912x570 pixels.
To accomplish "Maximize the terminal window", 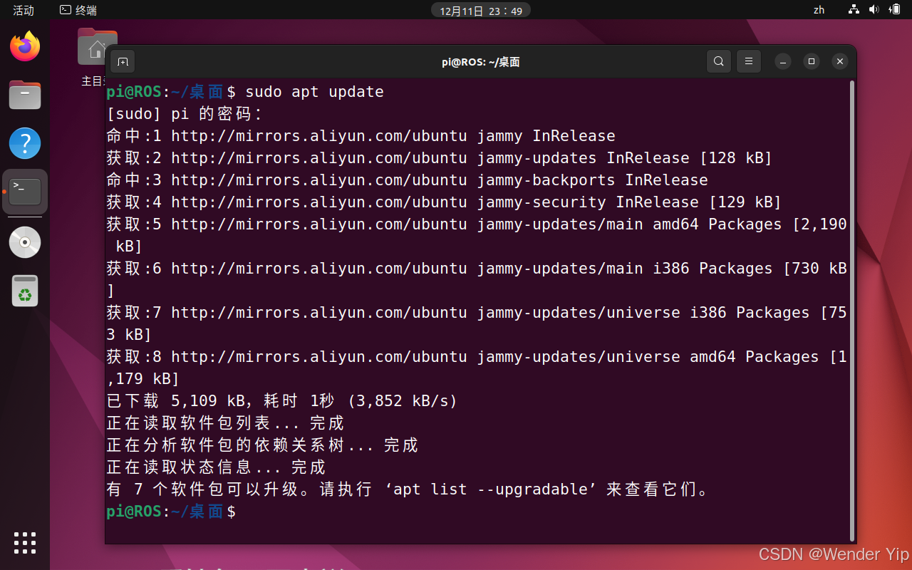I will click(x=812, y=61).
